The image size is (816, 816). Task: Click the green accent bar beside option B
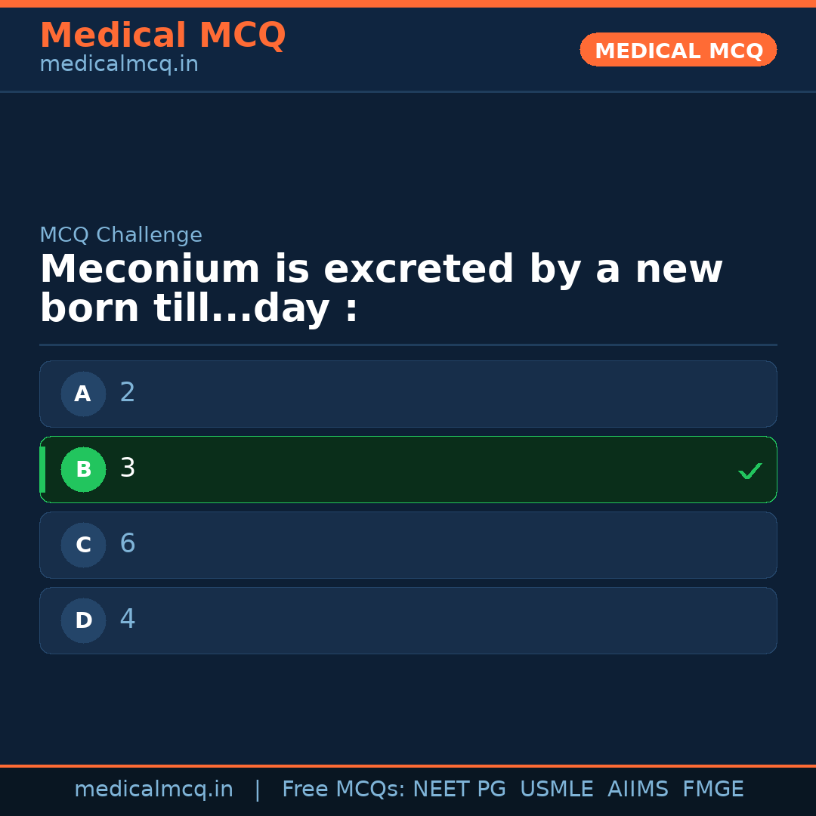coord(43,469)
